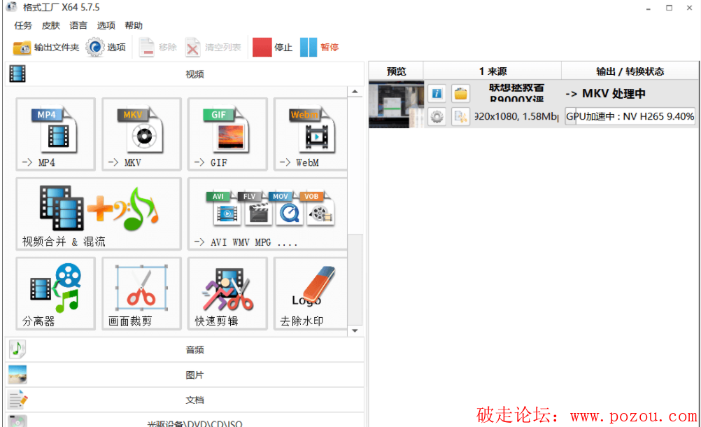Screen dimensions: 701x427
Task: Open the 任务 menu
Action: coord(23,26)
